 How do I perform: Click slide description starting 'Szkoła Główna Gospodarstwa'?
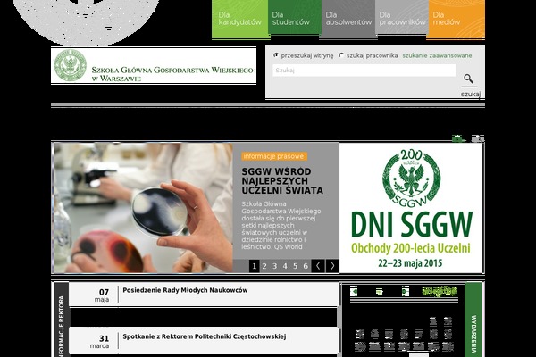pos(281,226)
